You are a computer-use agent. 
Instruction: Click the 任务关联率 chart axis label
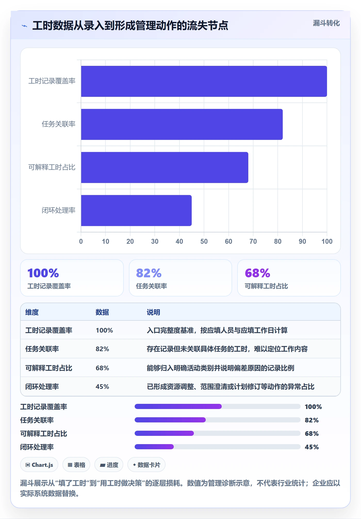[x=59, y=124]
